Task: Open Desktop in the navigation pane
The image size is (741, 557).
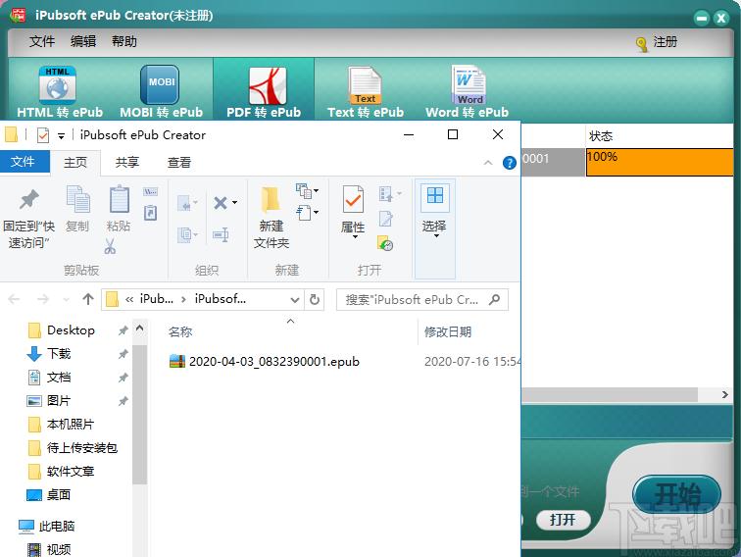Action: [71, 330]
